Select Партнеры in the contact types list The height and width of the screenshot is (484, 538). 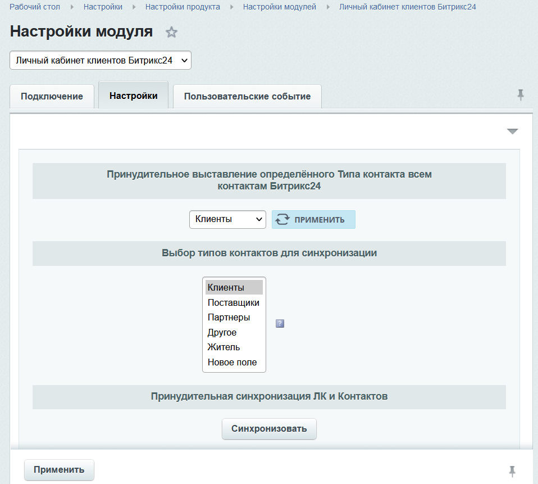click(229, 318)
